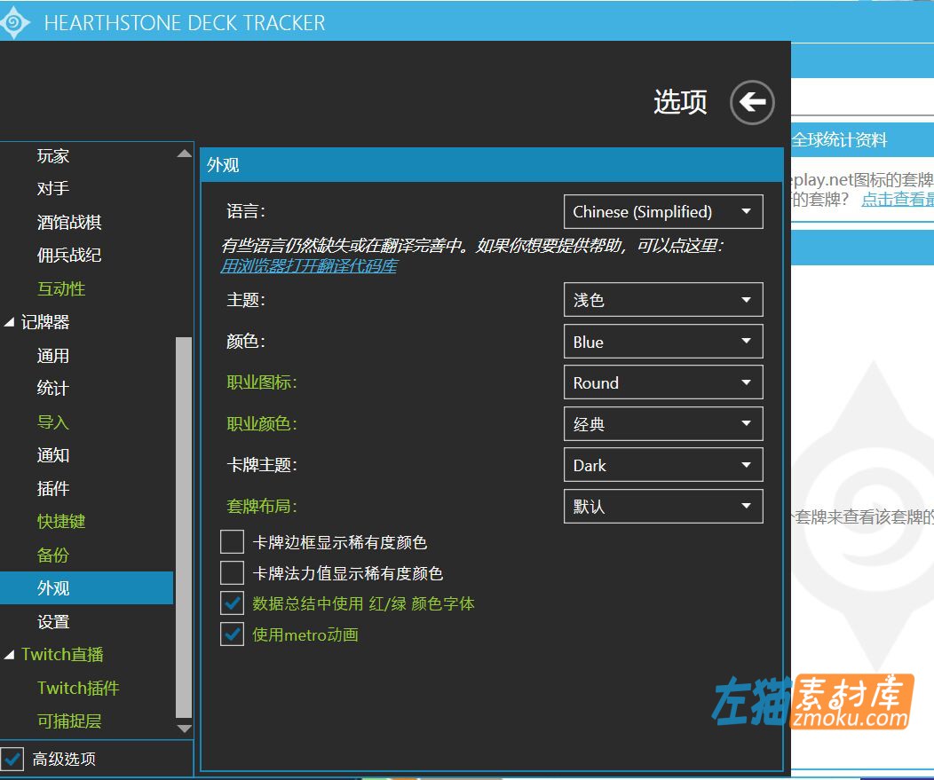Collapse the Twitch直播 sidebar section
934x780 pixels.
point(9,654)
